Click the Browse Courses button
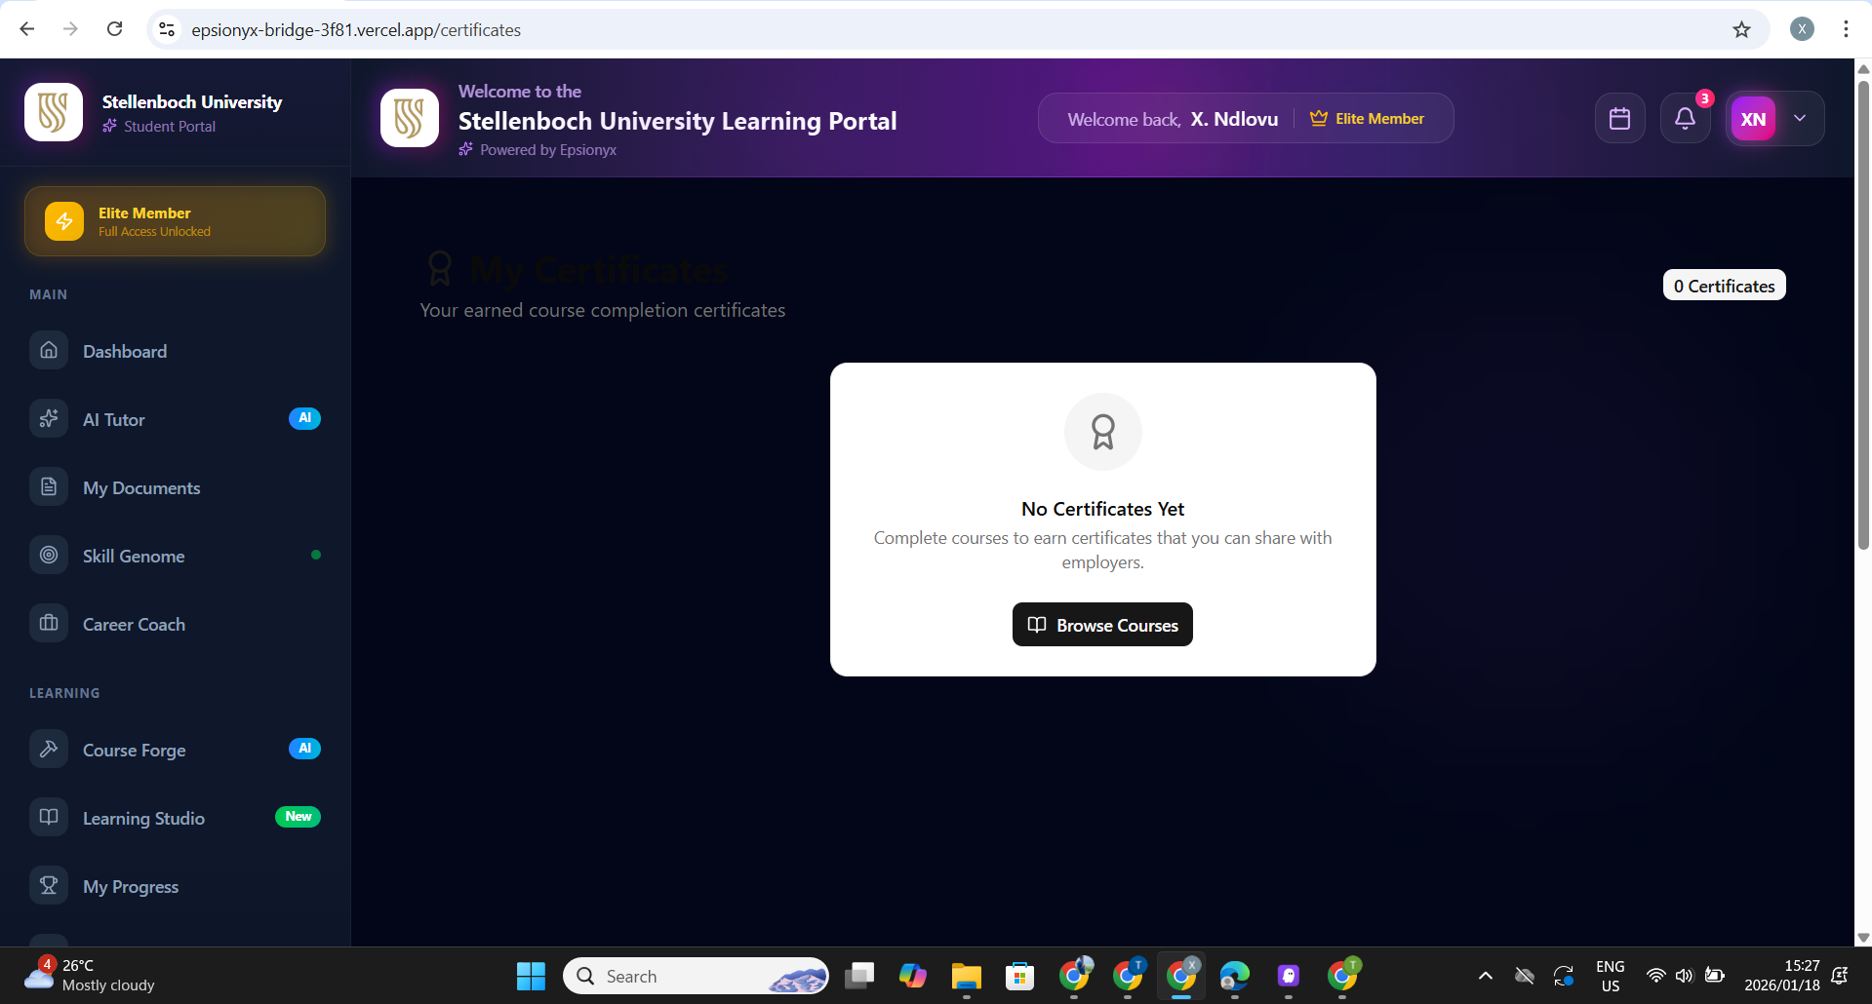Screen dimensions: 1872x1004 click(1102, 625)
